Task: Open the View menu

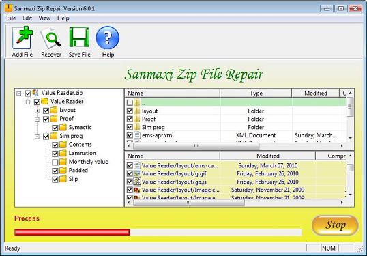Action: 44,18
